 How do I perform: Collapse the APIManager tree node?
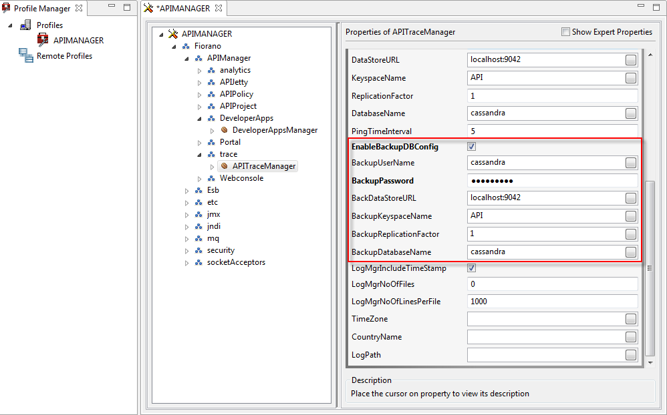[x=186, y=59]
